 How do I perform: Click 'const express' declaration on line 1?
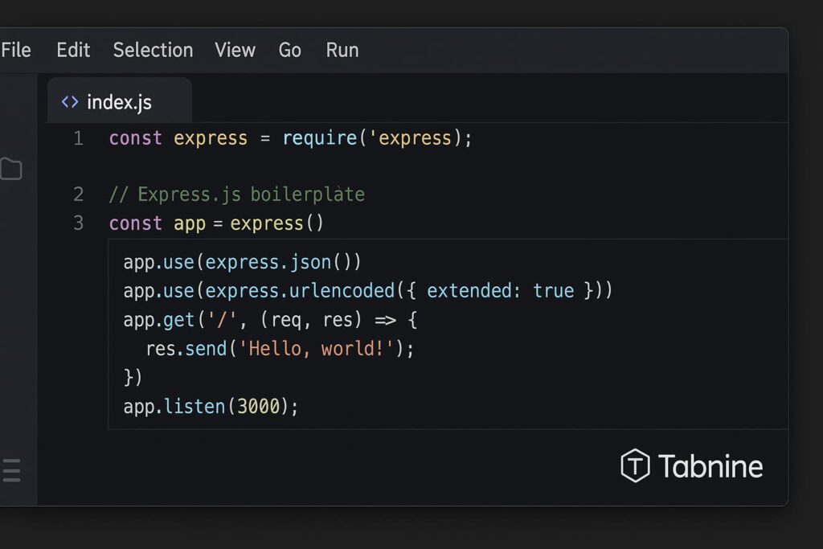click(178, 138)
